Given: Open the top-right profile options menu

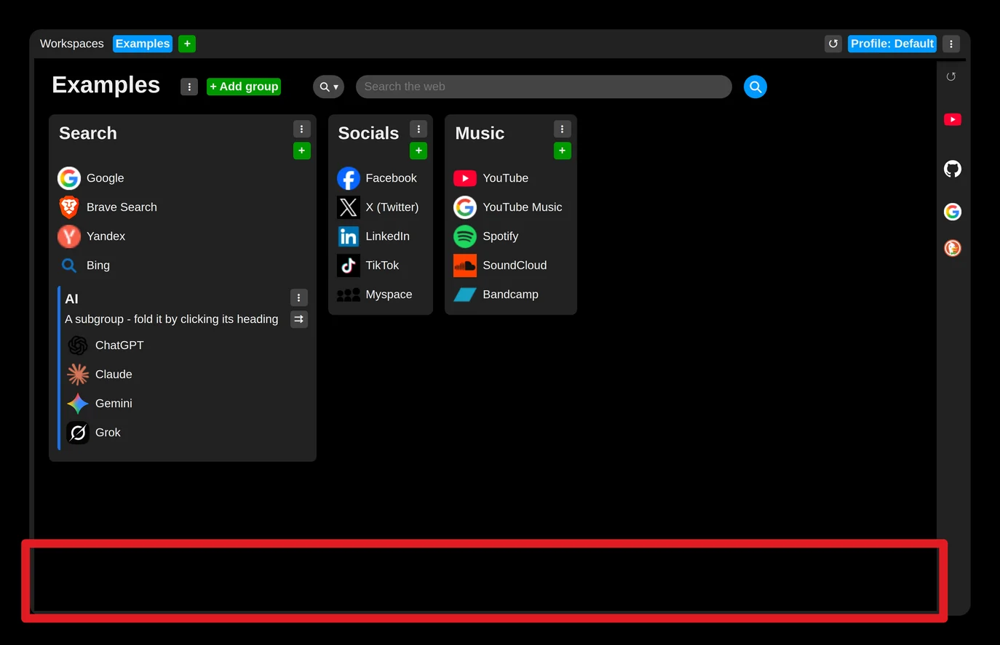Looking at the screenshot, I should pos(951,44).
